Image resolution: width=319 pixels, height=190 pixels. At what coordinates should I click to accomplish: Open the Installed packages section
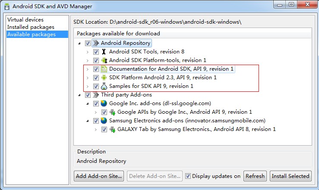click(31, 27)
